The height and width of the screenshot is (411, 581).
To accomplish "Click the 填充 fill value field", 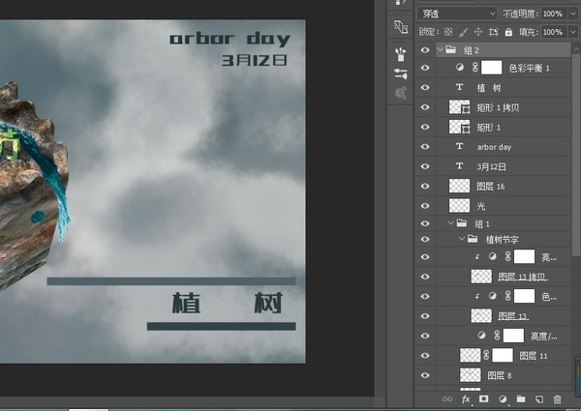I will [553, 32].
